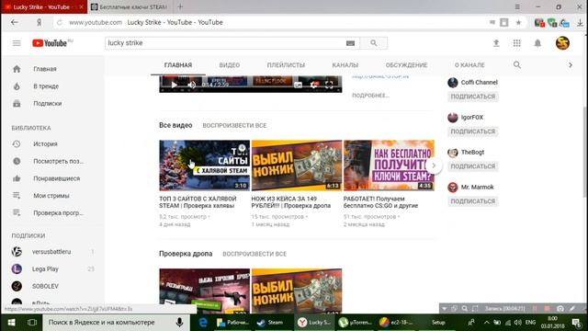Viewport: 588px width, 331px height.
Task: Open title РАБОТАЕТ! Получаем бесплатно CS:GO
Action: tap(380, 202)
